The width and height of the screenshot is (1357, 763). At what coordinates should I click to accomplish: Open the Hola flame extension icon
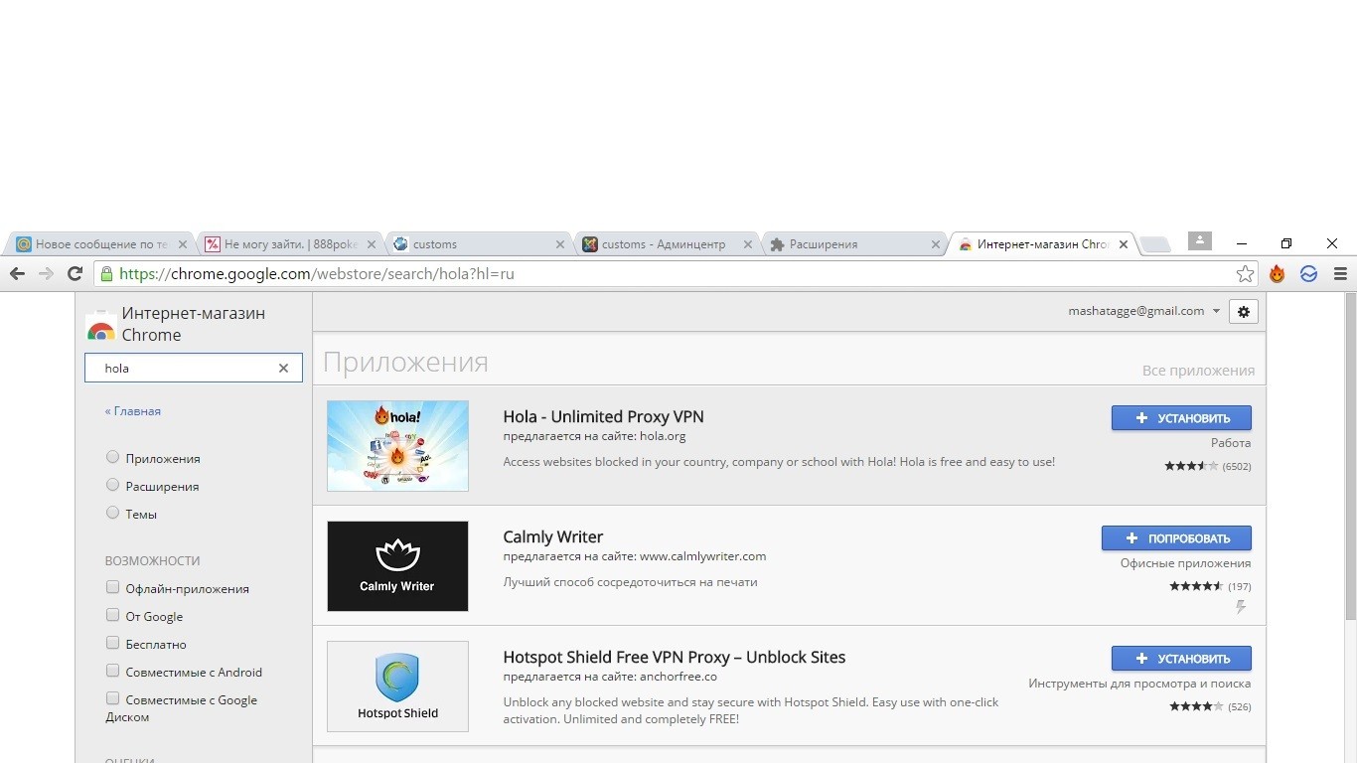tap(1278, 274)
